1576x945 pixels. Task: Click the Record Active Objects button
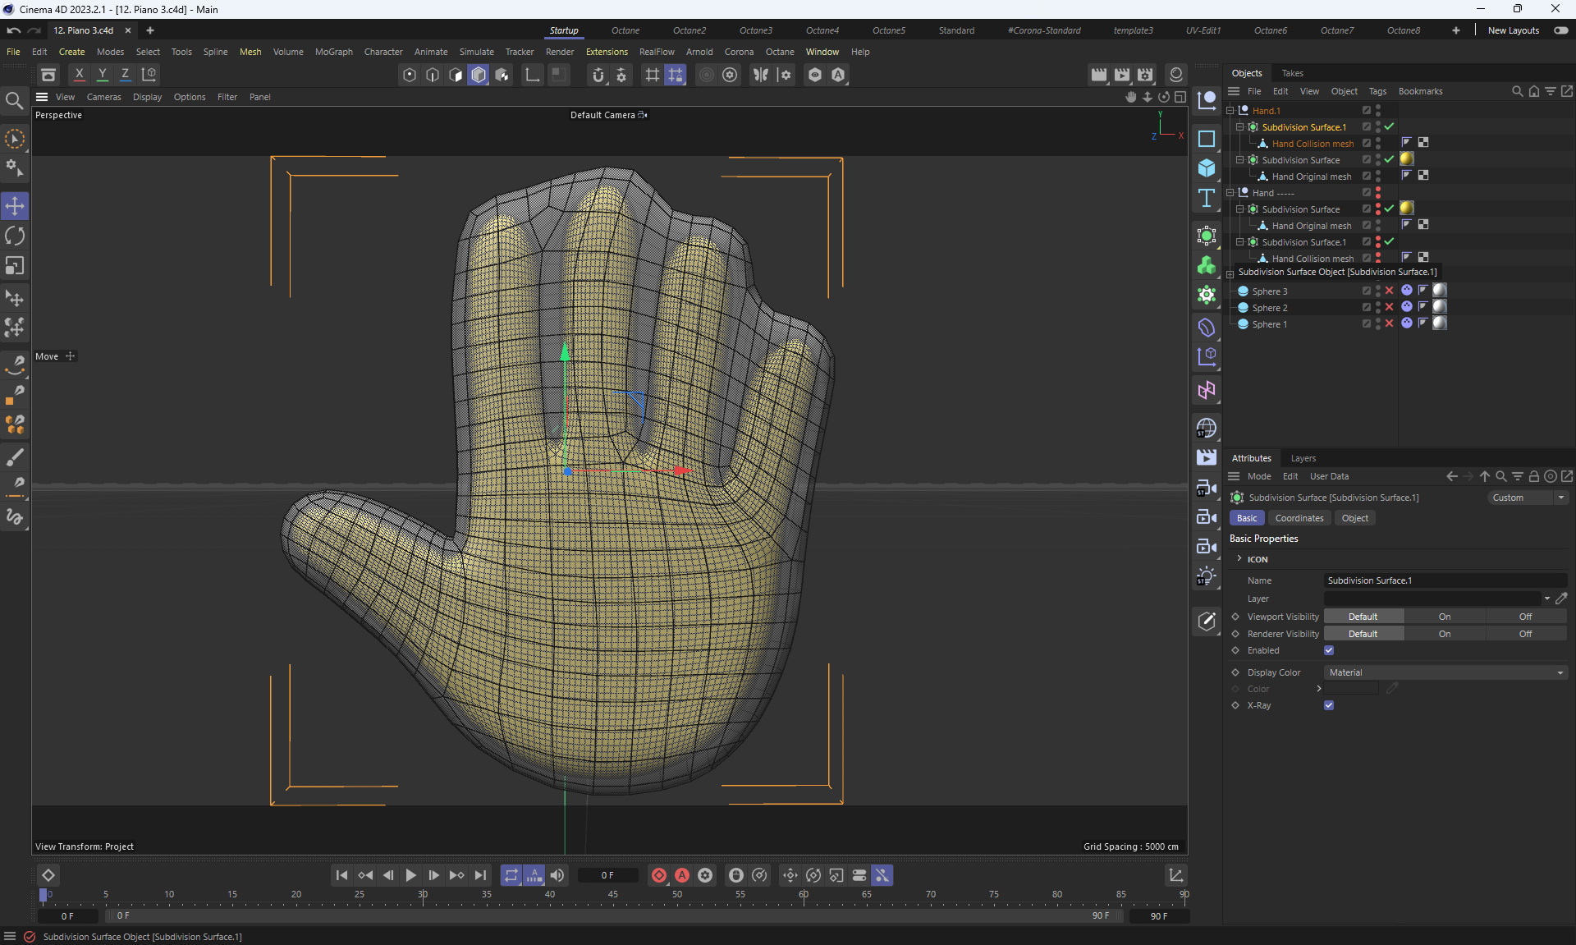pos(658,875)
